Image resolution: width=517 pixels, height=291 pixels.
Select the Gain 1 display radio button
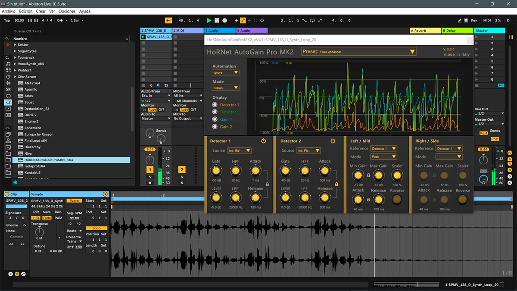(215, 119)
